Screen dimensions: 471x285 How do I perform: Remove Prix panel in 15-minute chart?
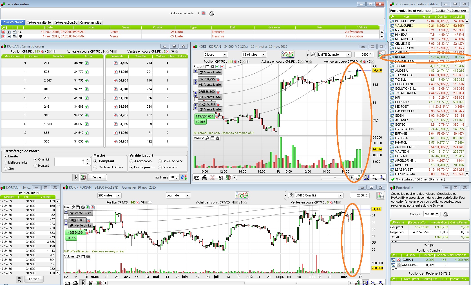point(213,67)
